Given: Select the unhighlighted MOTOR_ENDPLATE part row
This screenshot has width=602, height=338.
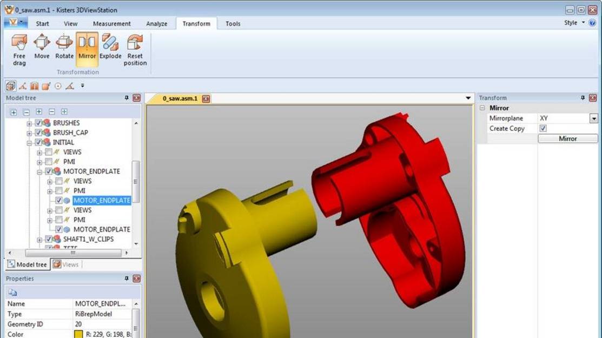Looking at the screenshot, I should click(x=102, y=229).
